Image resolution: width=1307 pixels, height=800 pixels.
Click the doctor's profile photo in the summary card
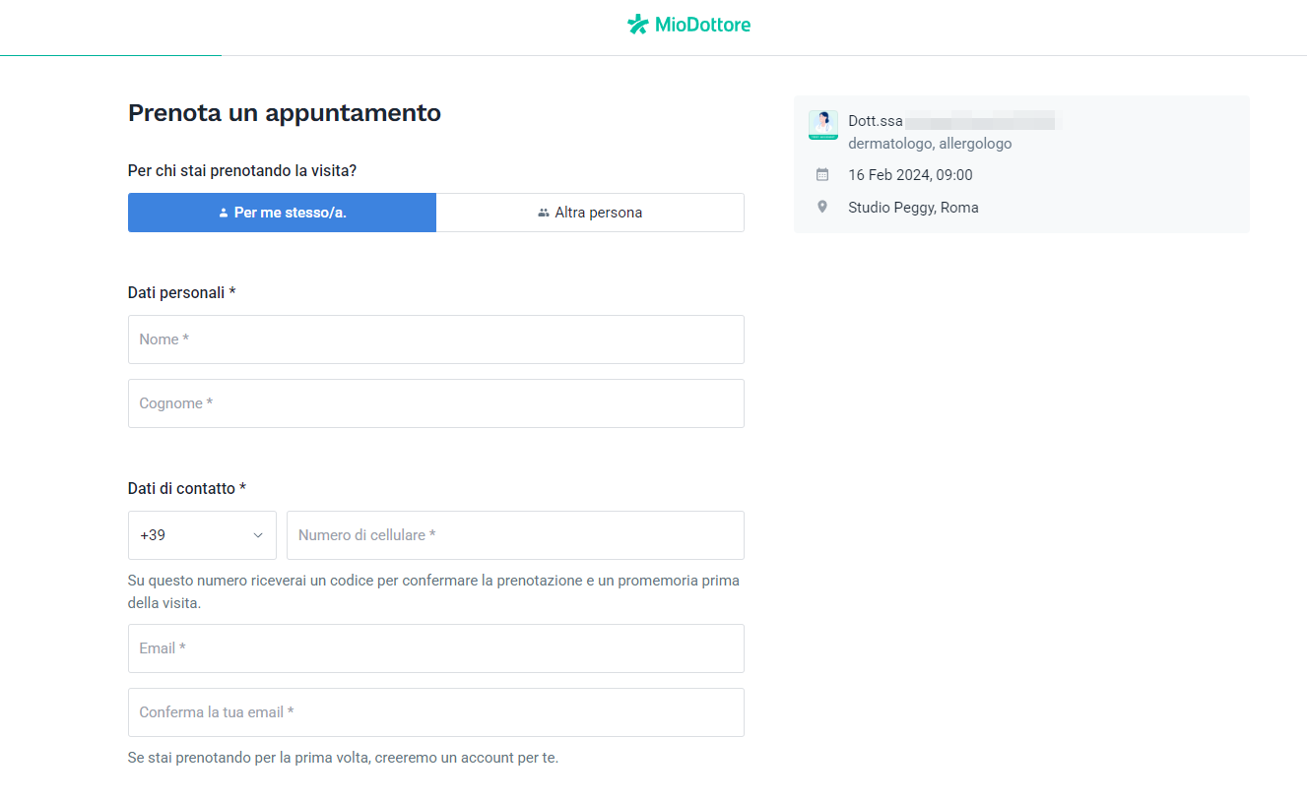(x=822, y=124)
